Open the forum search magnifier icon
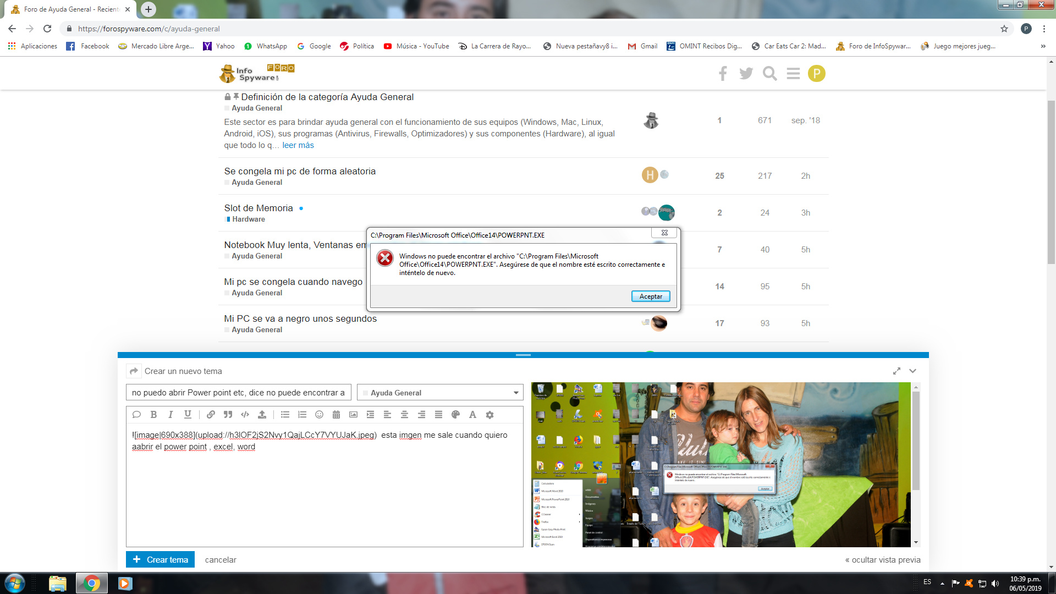The image size is (1056, 594). tap(769, 74)
